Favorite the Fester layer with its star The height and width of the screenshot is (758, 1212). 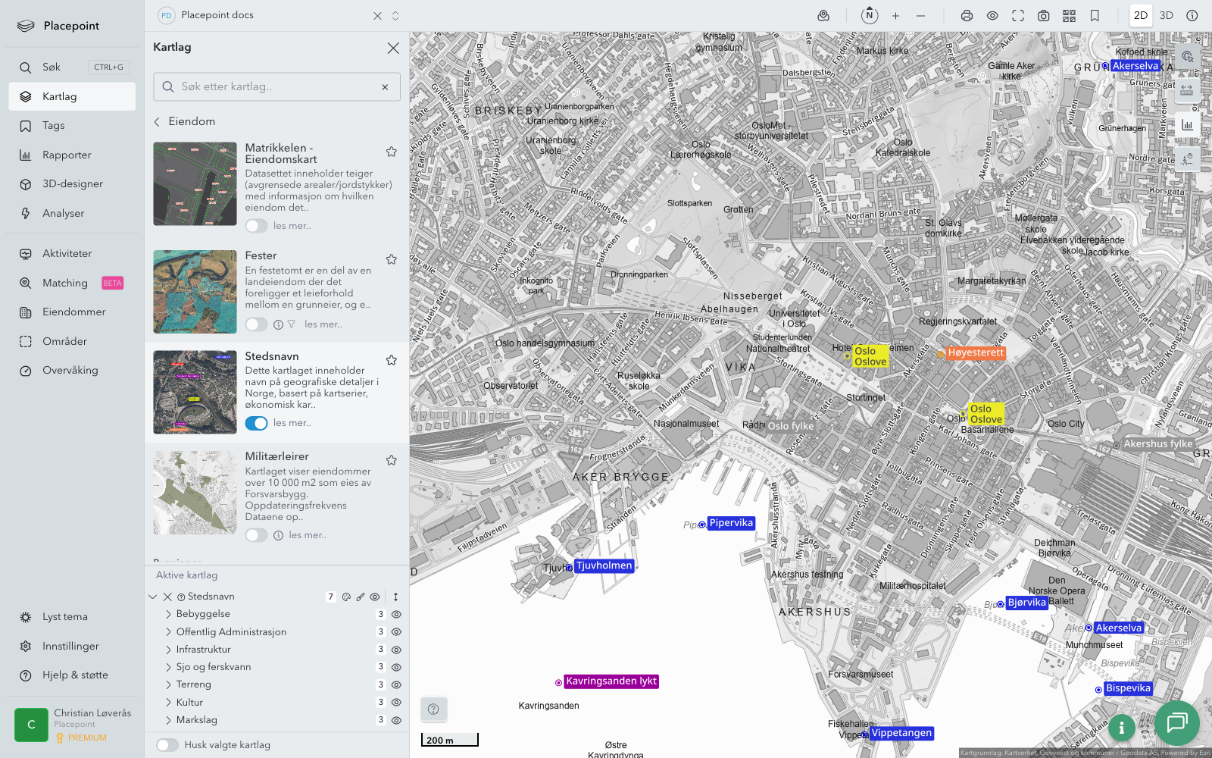pyautogui.click(x=392, y=259)
